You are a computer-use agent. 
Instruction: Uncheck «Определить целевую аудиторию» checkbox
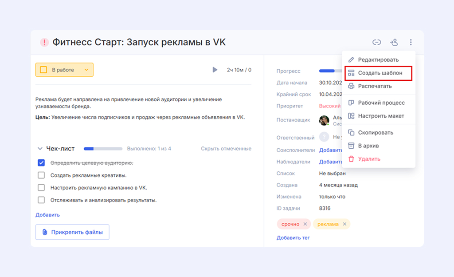(x=41, y=163)
